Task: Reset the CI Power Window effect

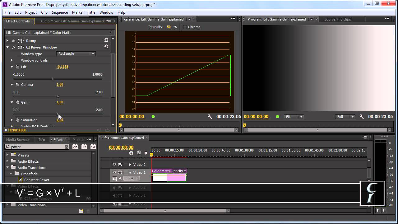Action: coord(106,47)
